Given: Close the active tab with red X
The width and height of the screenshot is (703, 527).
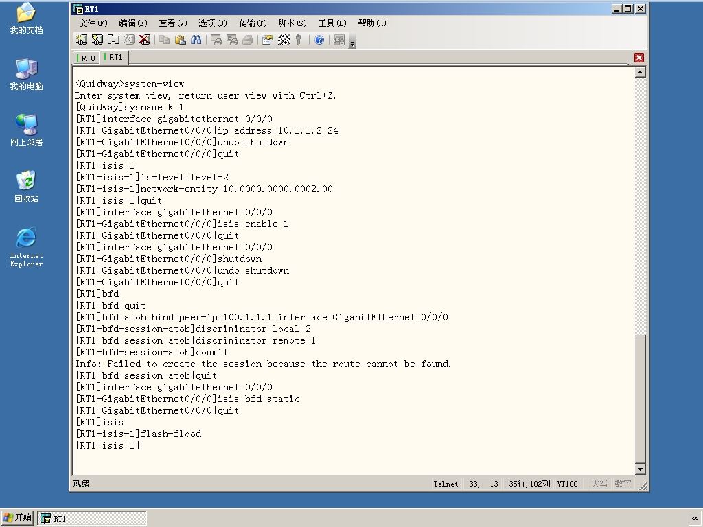Looking at the screenshot, I should click(x=639, y=58).
